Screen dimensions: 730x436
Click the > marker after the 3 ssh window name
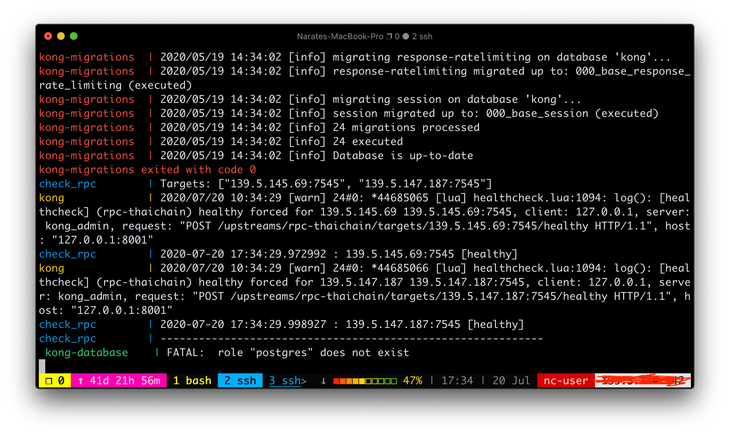(304, 380)
